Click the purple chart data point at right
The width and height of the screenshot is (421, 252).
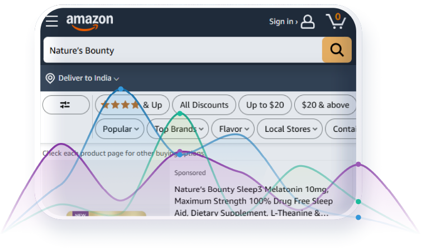click(358, 164)
